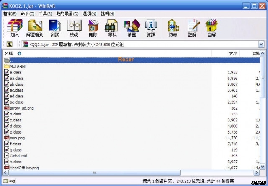Image resolution: width=268 pixels, height=186 pixels.
Task: Click the 註解 (Comment) toolbar icon
Action: [193, 28]
